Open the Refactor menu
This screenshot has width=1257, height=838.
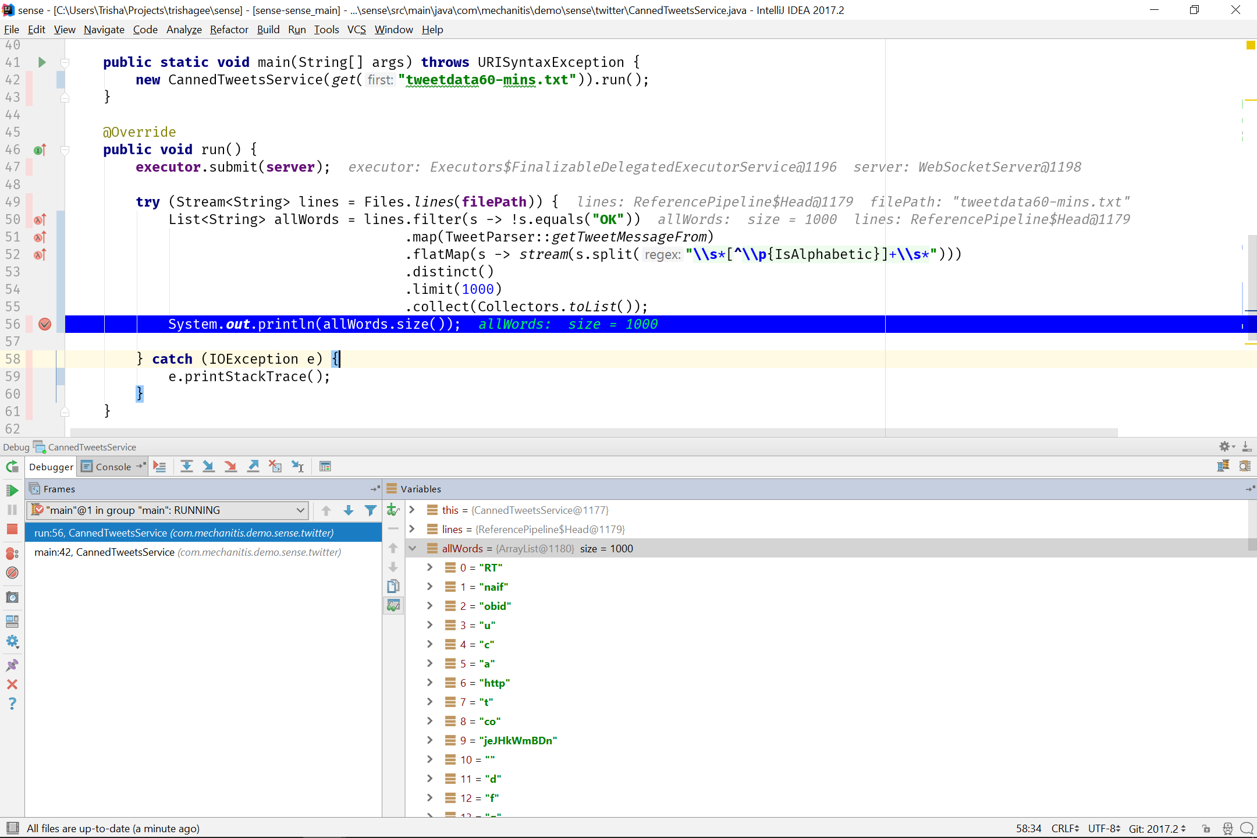[x=229, y=30]
